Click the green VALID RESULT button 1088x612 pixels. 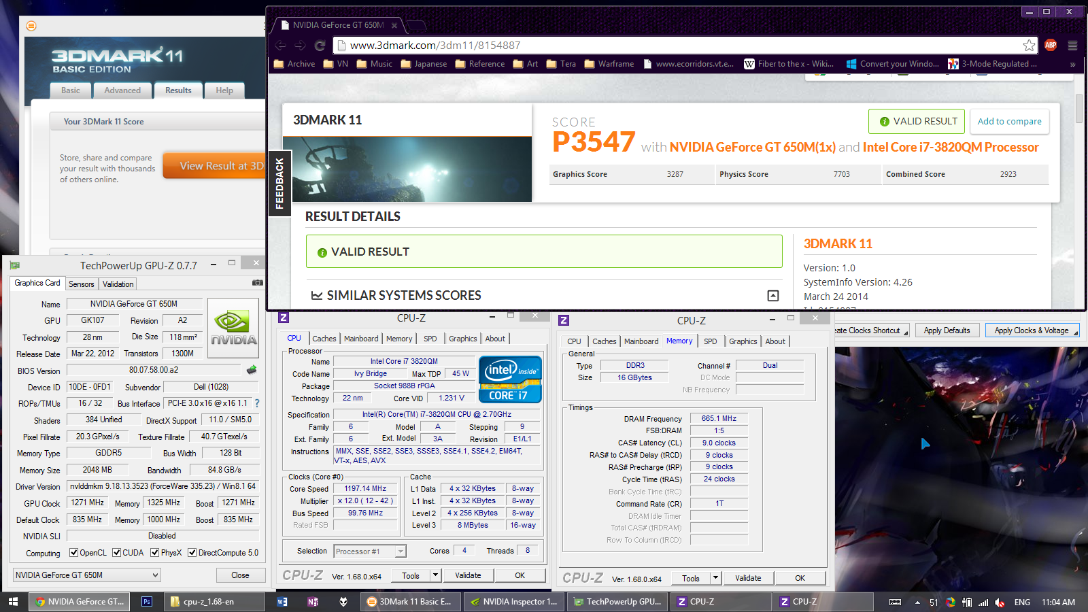point(917,121)
